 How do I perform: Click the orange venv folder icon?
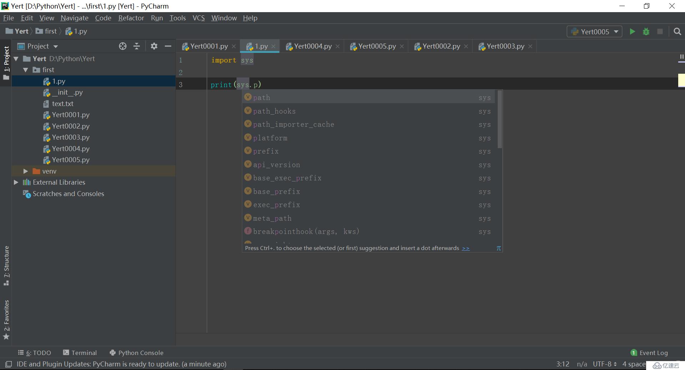36,171
